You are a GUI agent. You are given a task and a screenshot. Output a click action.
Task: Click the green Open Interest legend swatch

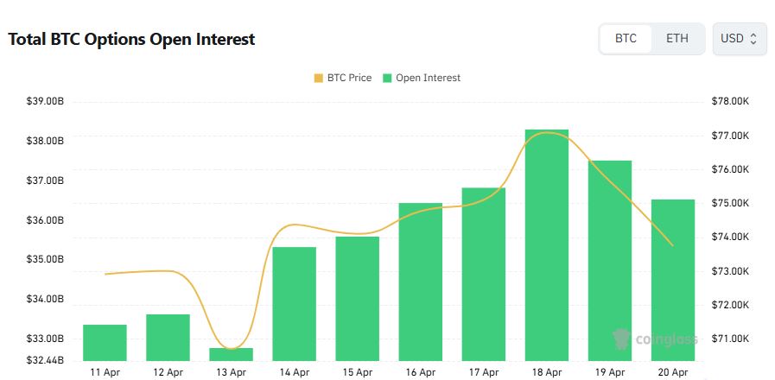point(388,78)
